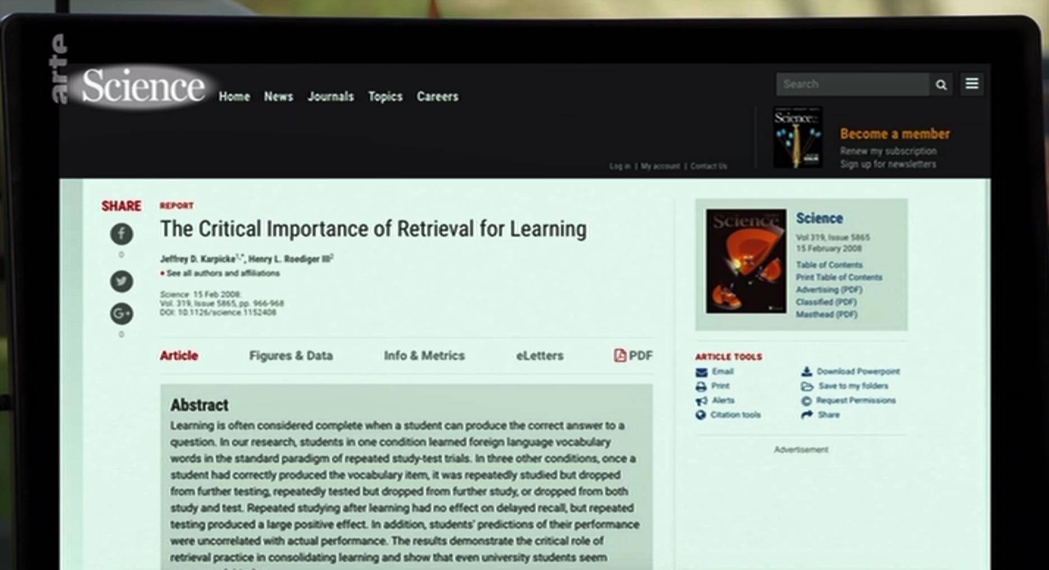Click the Share arrow icon in Article Tools
Image resolution: width=1049 pixels, height=570 pixels.
click(807, 415)
